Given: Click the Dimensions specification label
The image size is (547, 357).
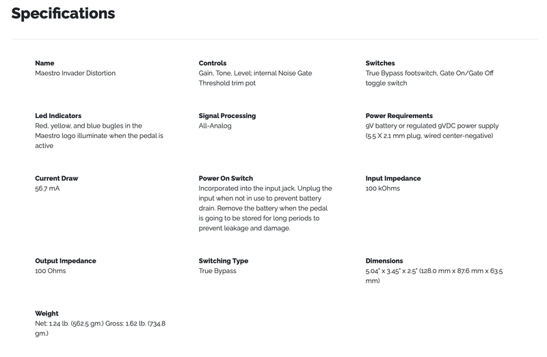Looking at the screenshot, I should (384, 261).
